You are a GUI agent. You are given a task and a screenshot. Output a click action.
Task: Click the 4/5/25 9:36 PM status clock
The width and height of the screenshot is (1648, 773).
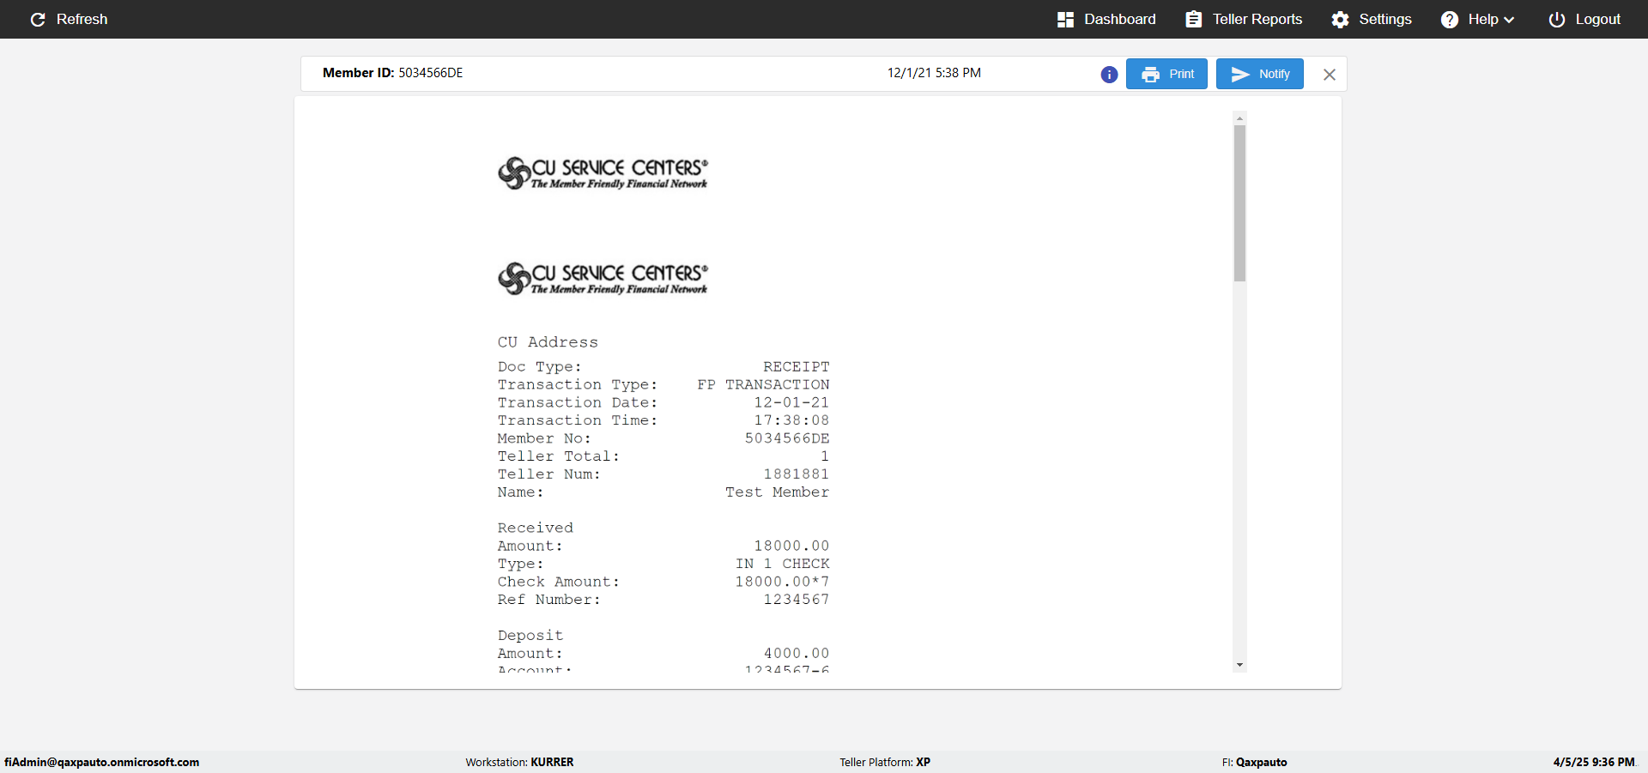[1594, 762]
